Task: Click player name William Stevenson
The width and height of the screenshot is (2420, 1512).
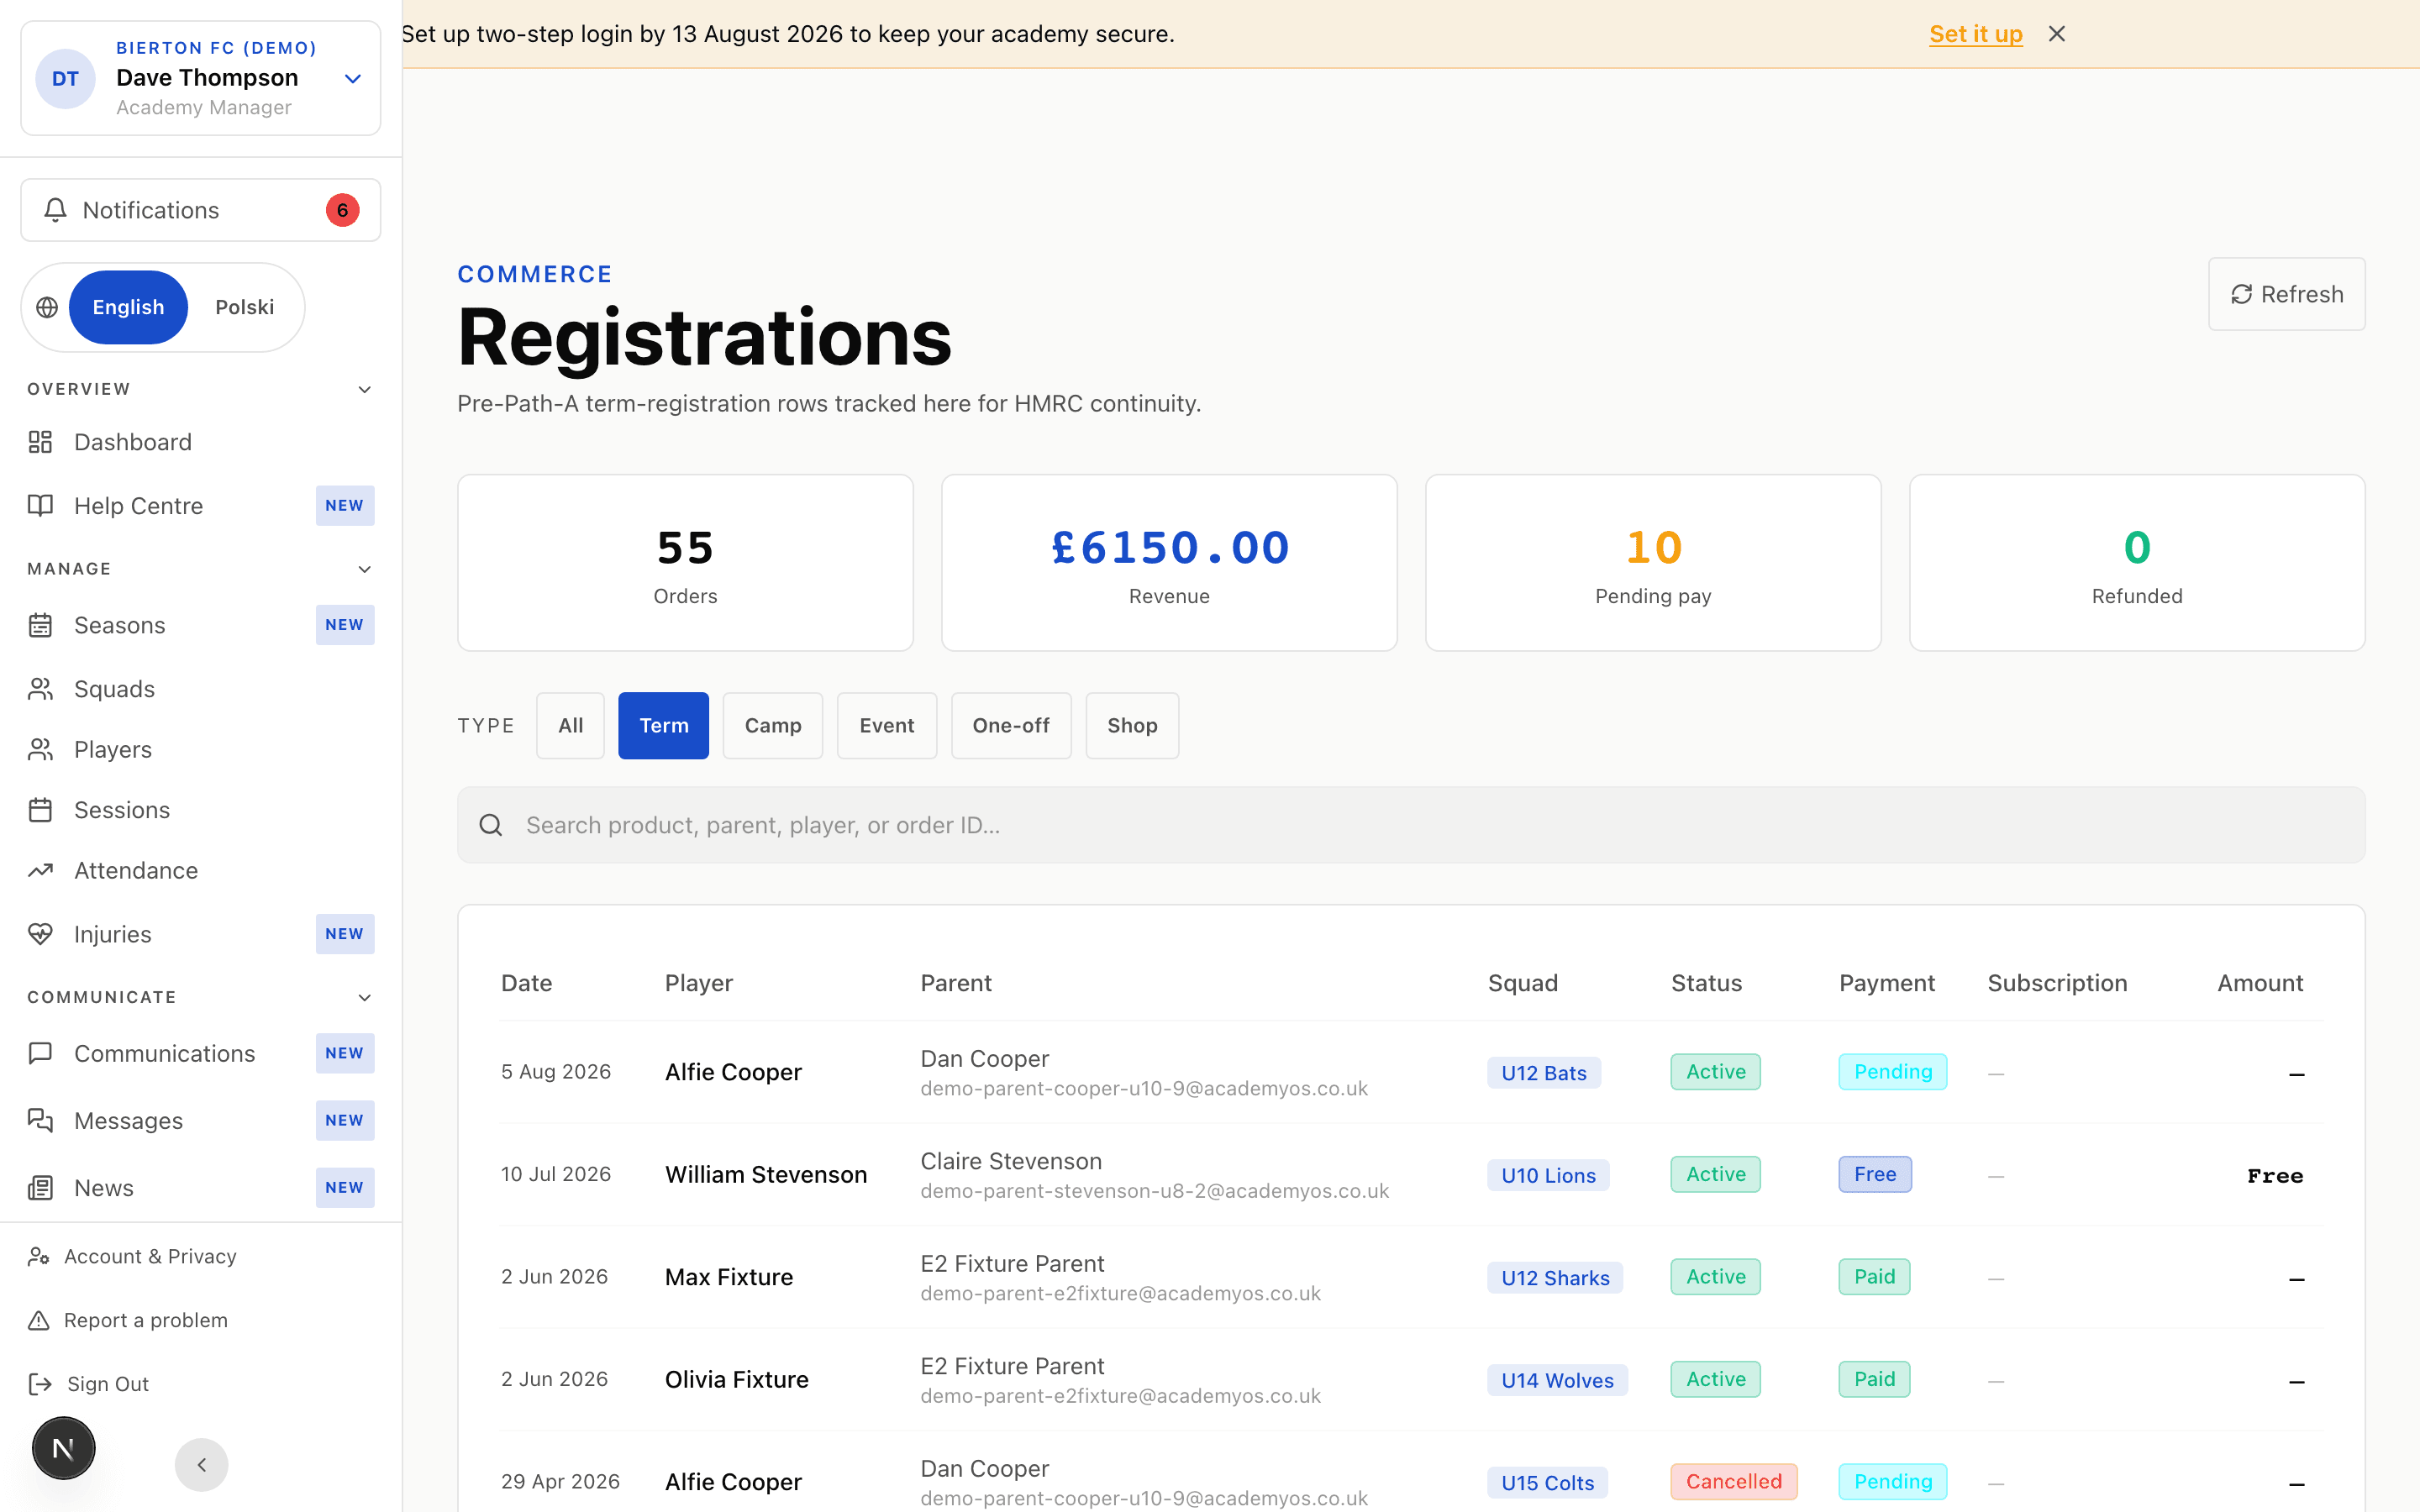Action: [766, 1175]
